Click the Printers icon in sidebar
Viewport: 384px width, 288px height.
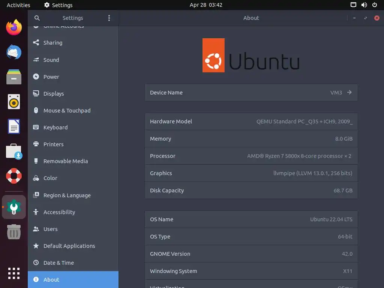click(36, 144)
